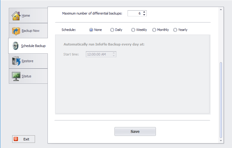Click the Restore computer arrow icon
The width and height of the screenshot is (232, 148).
pyautogui.click(x=16, y=61)
